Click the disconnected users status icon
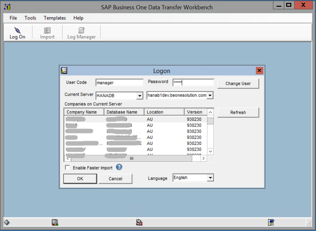 [139, 222]
